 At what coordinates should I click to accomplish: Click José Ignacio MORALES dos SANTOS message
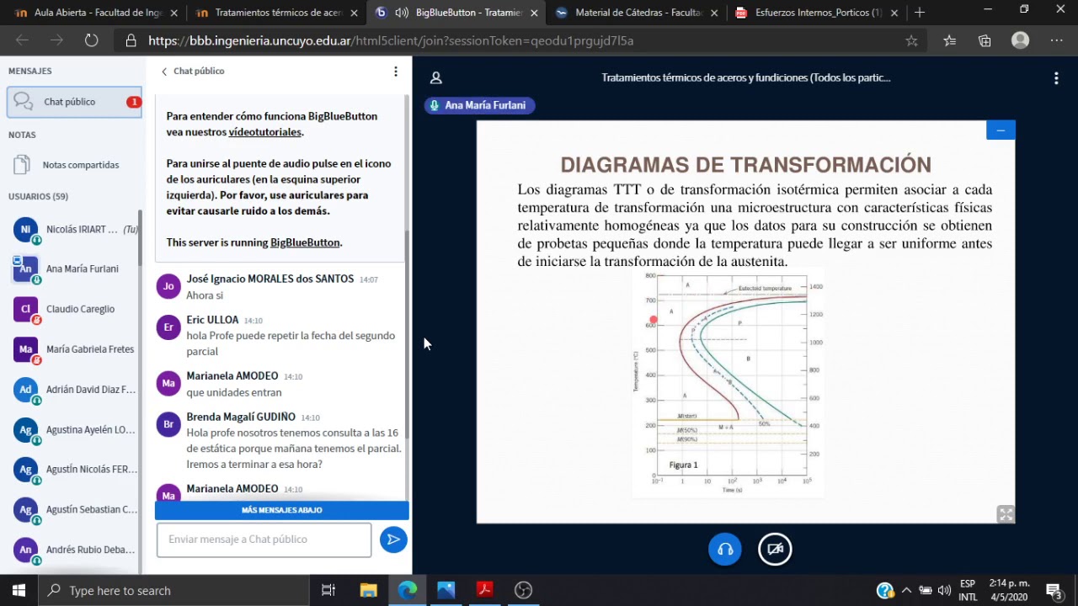click(280, 287)
